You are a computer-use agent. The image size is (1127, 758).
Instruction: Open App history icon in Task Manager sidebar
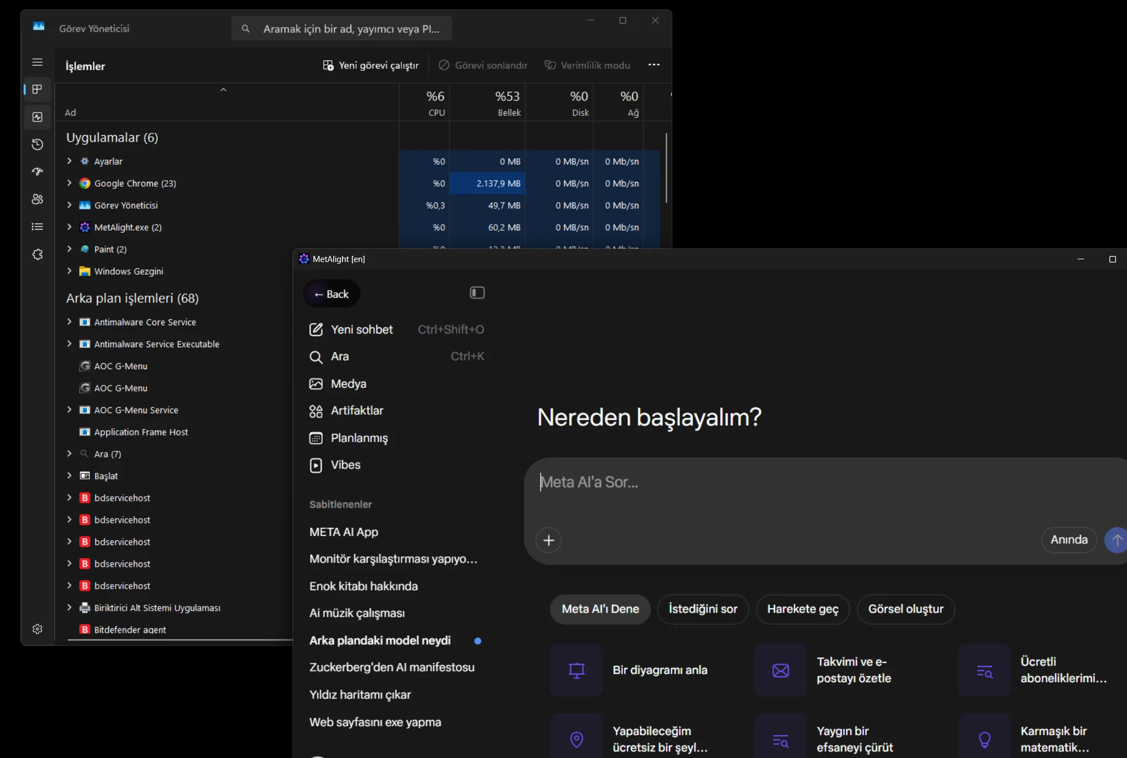(37, 144)
